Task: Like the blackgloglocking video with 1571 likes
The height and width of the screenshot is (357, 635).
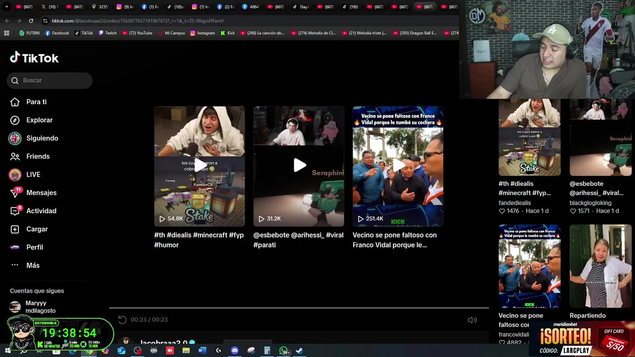Action: click(573, 211)
